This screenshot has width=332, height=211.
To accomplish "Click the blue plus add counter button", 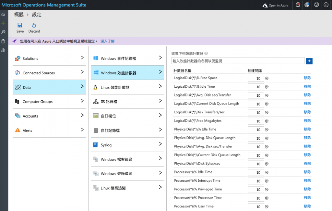I will [x=309, y=61].
